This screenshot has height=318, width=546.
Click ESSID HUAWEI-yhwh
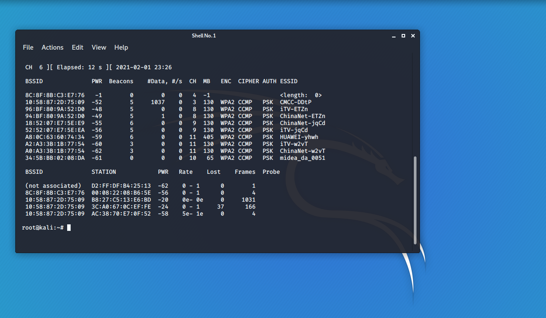click(x=299, y=137)
